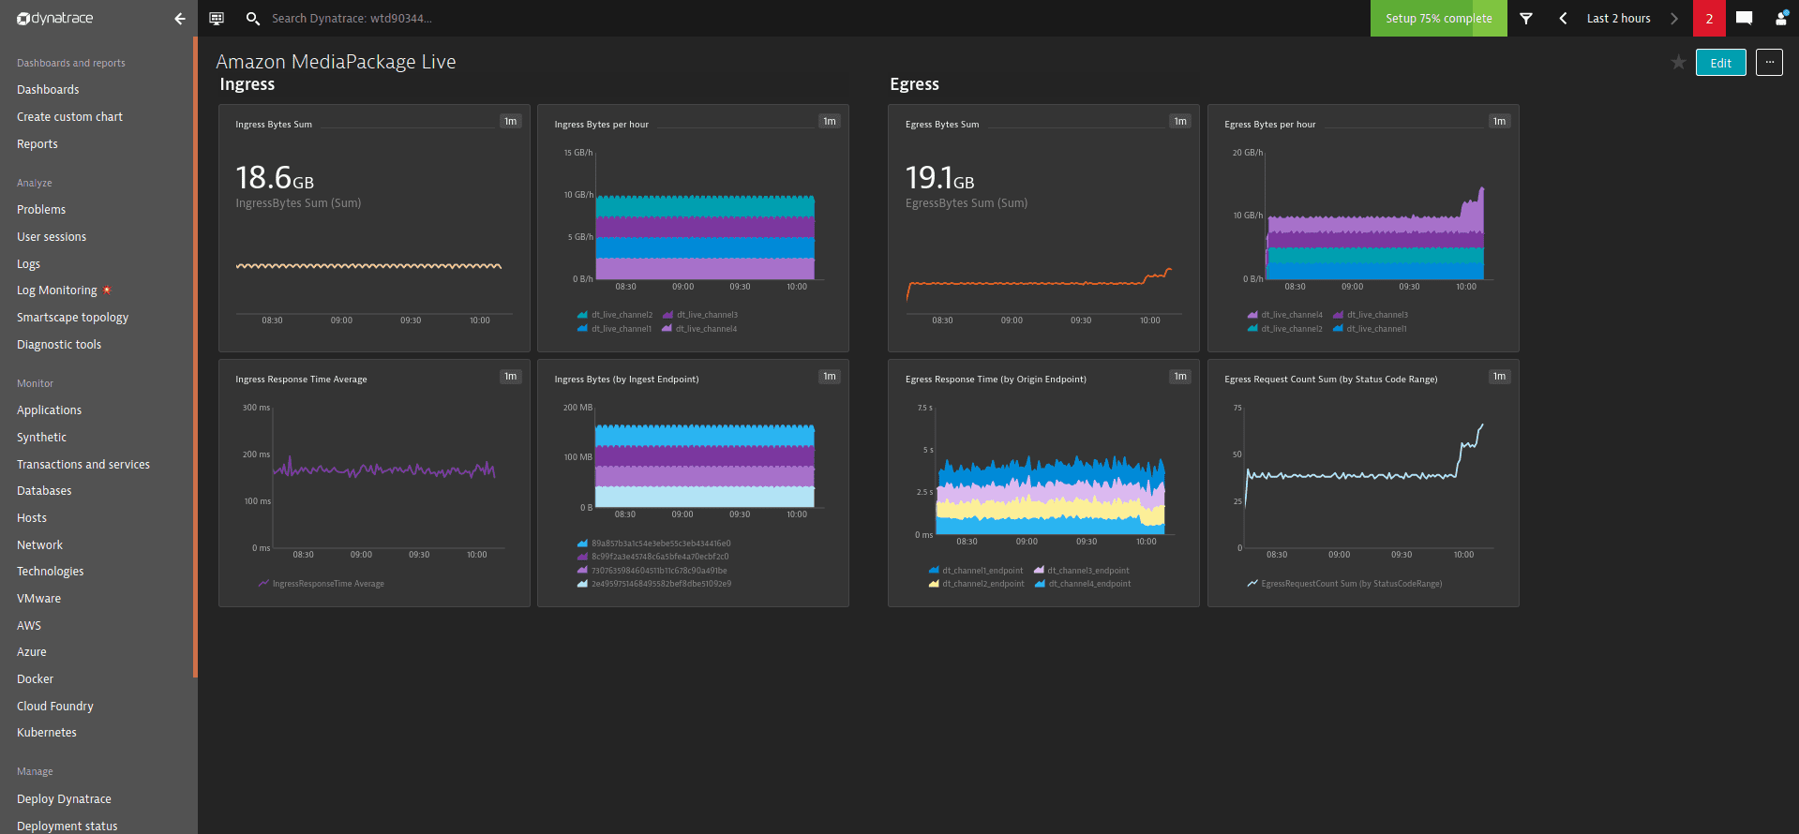Toggle EgressRequestCount Sum legend entry

coord(1344,584)
